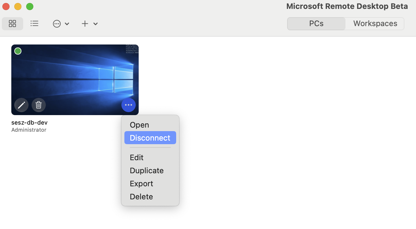This screenshot has width=416, height=229.
Task: Switch to the Workspaces tab
Action: pyautogui.click(x=375, y=24)
